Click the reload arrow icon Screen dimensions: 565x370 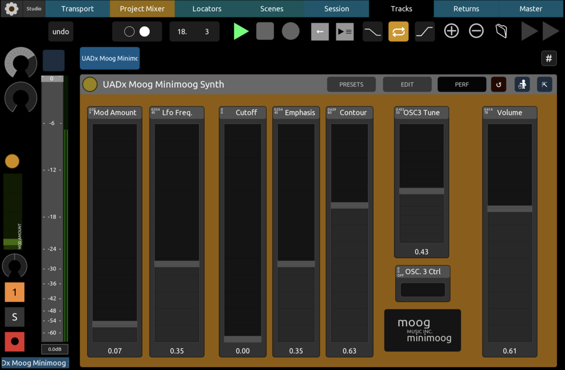(x=499, y=85)
